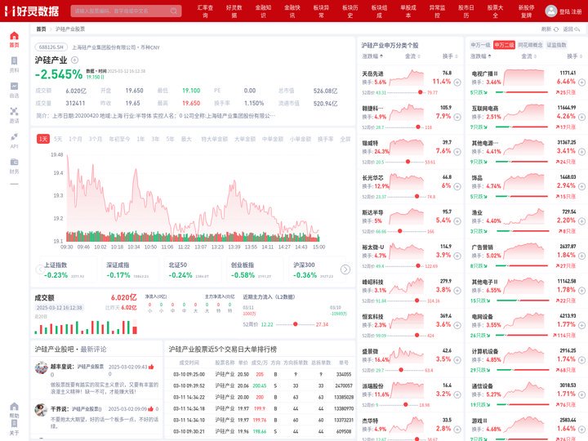Click the 登陆 注册 link
The height and width of the screenshot is (441, 588).
pyautogui.click(x=570, y=11)
